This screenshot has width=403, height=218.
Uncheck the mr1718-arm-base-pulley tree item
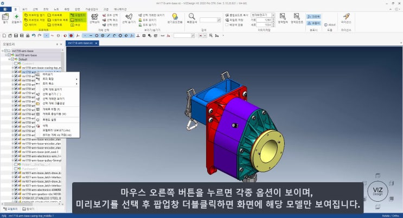tap(16, 161)
